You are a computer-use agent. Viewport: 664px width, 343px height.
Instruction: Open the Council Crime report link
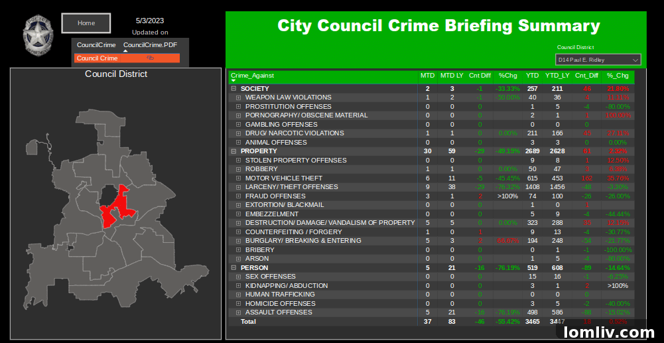[x=97, y=58]
